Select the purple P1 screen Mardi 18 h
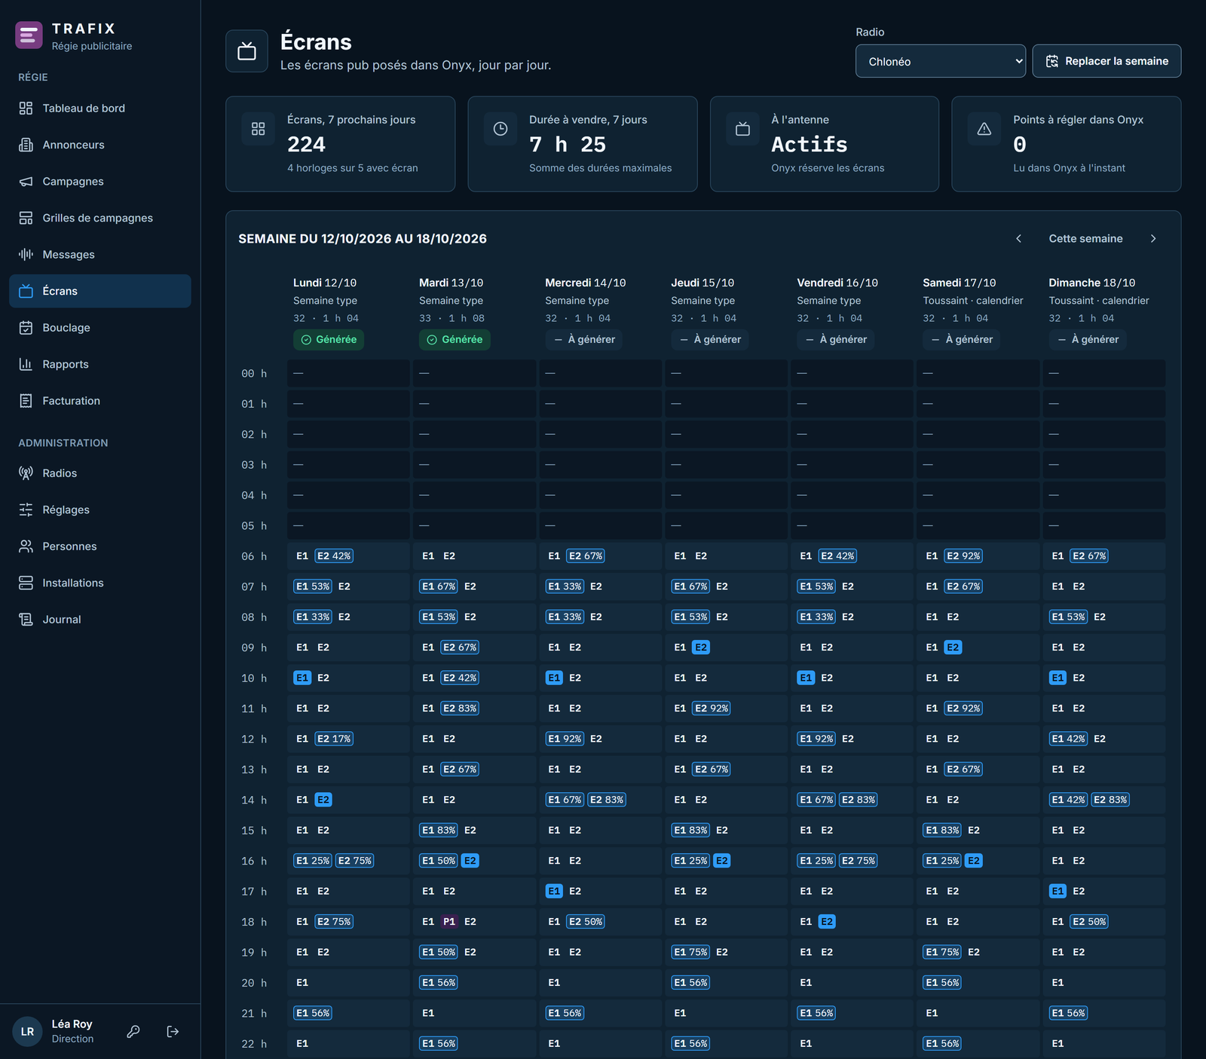 [449, 921]
